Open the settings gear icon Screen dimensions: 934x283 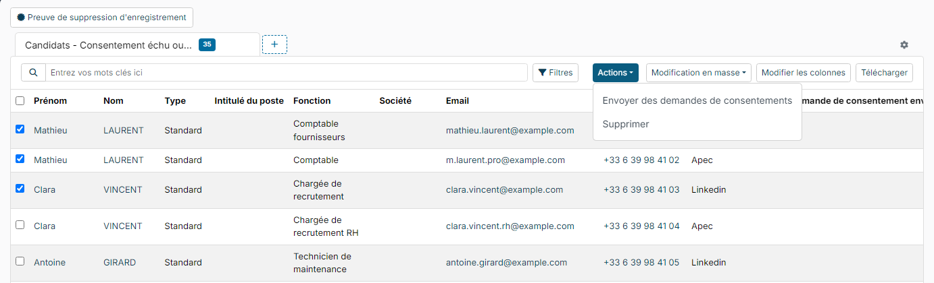pos(904,45)
